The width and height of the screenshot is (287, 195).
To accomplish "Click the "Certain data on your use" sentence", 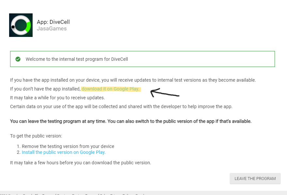I will [121, 106].
